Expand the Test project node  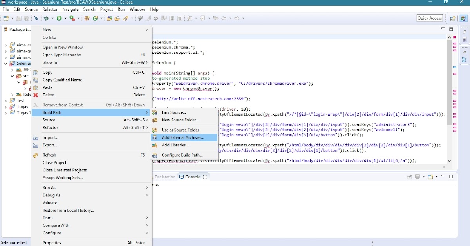click(x=6, y=101)
